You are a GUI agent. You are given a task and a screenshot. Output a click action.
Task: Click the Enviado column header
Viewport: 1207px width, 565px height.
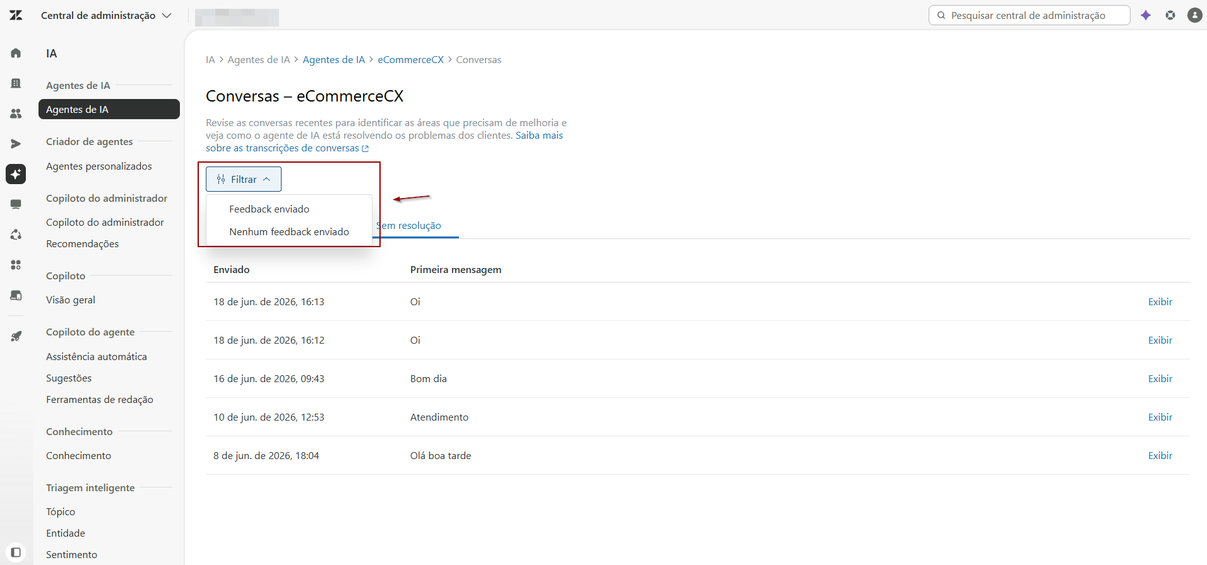point(232,269)
